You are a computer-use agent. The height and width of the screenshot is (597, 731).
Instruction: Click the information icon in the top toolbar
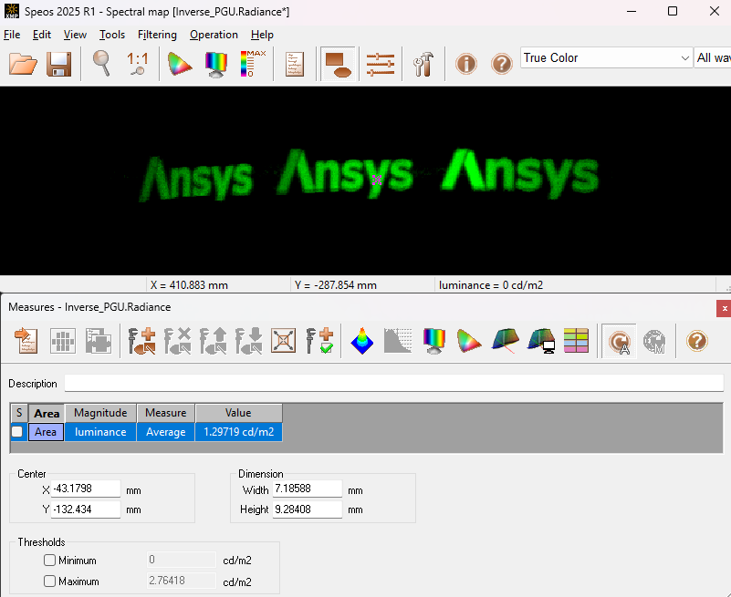point(466,64)
